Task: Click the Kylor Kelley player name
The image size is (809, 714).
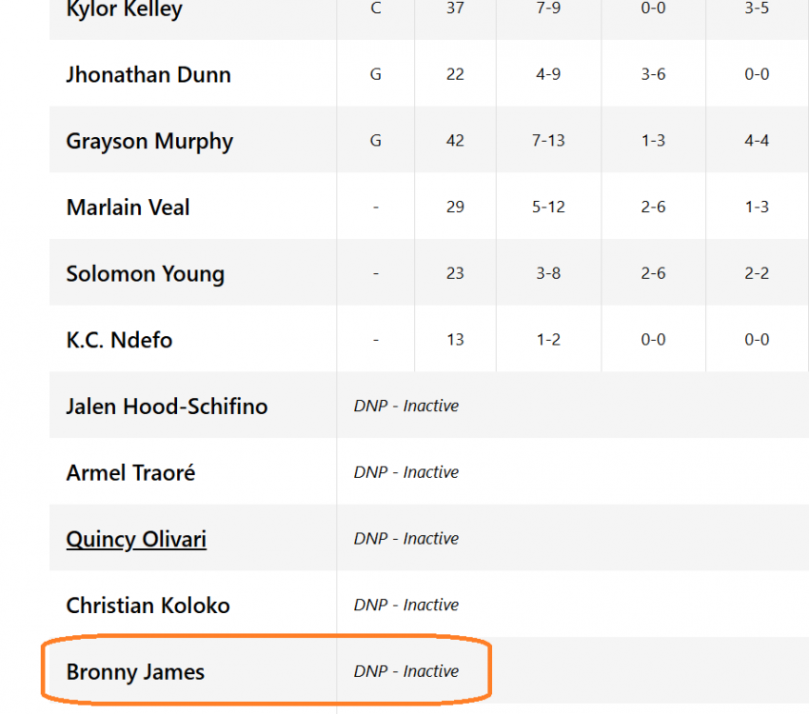Action: coord(124,10)
